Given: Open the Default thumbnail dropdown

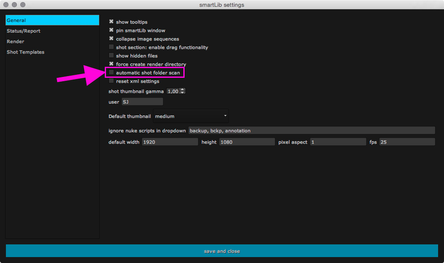Looking at the screenshot, I should point(191,116).
